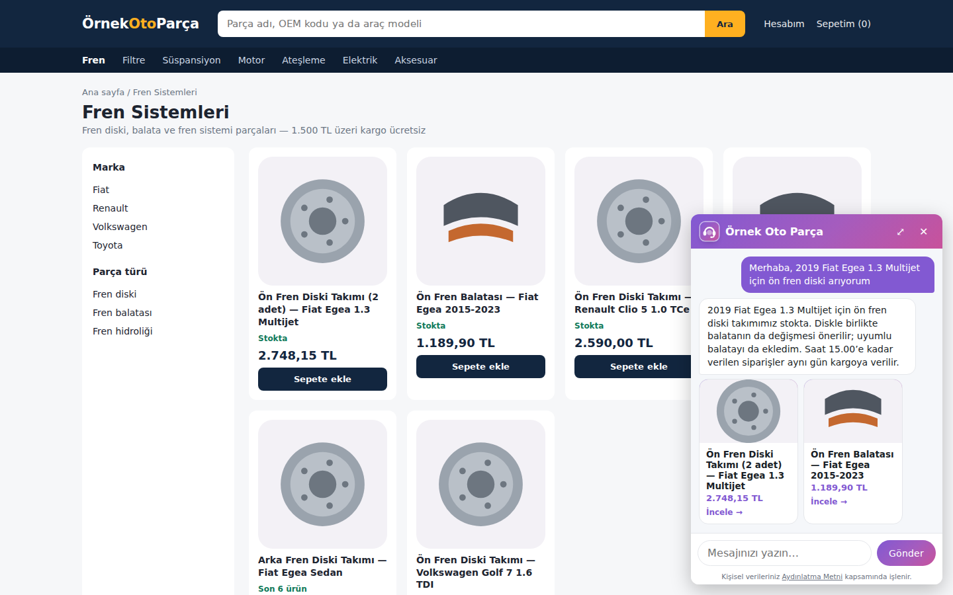The height and width of the screenshot is (595, 953).
Task: Filter by Volkswagen brand
Action: pyautogui.click(x=120, y=227)
